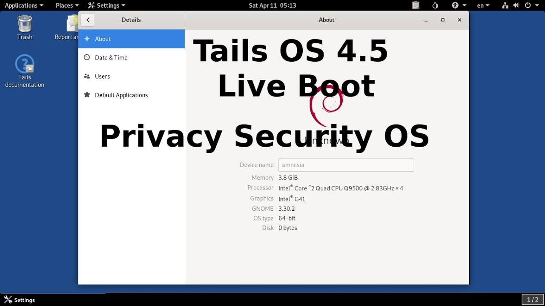
Task: Open the Users panel
Action: [x=132, y=76]
